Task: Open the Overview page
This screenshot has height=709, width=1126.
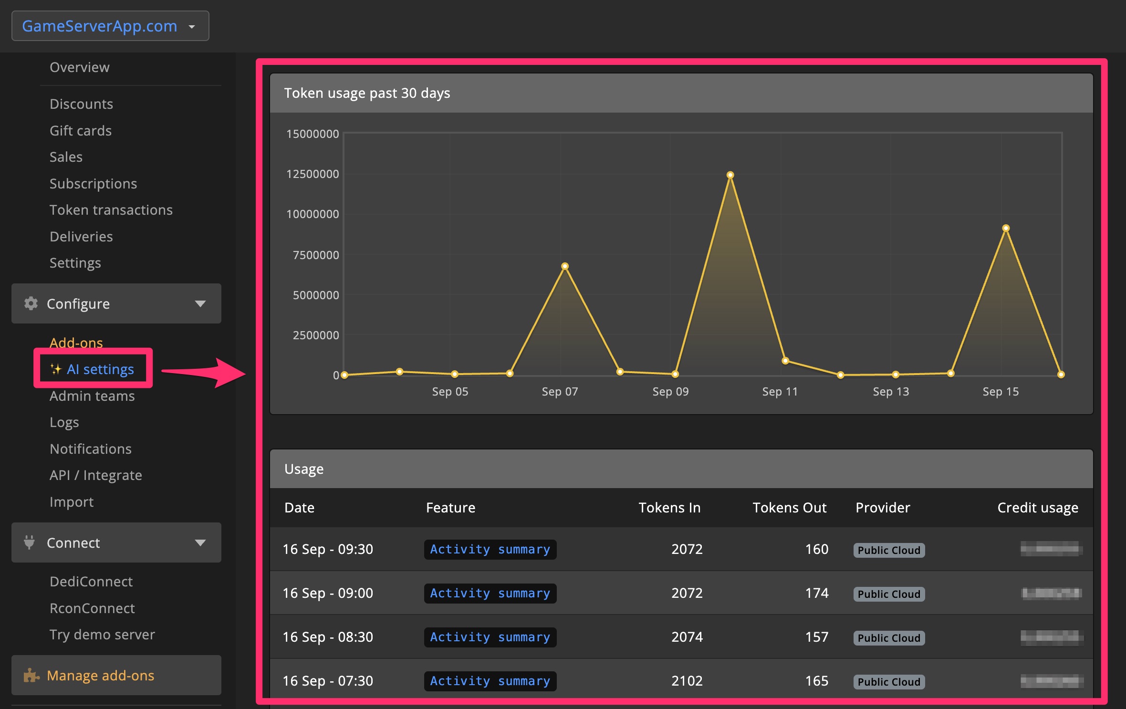Action: pos(80,67)
